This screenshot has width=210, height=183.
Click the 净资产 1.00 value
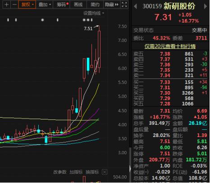pos(165,166)
